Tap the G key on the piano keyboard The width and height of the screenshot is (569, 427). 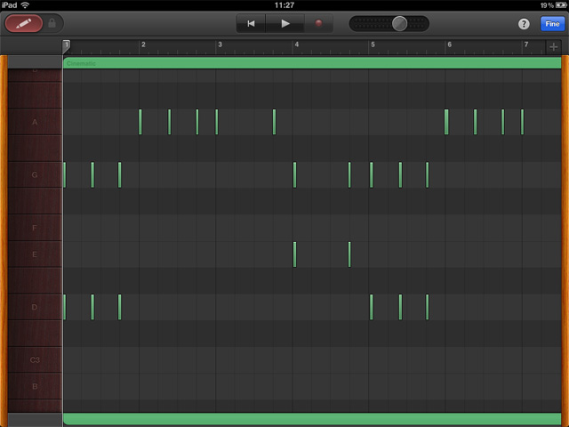[x=35, y=175]
